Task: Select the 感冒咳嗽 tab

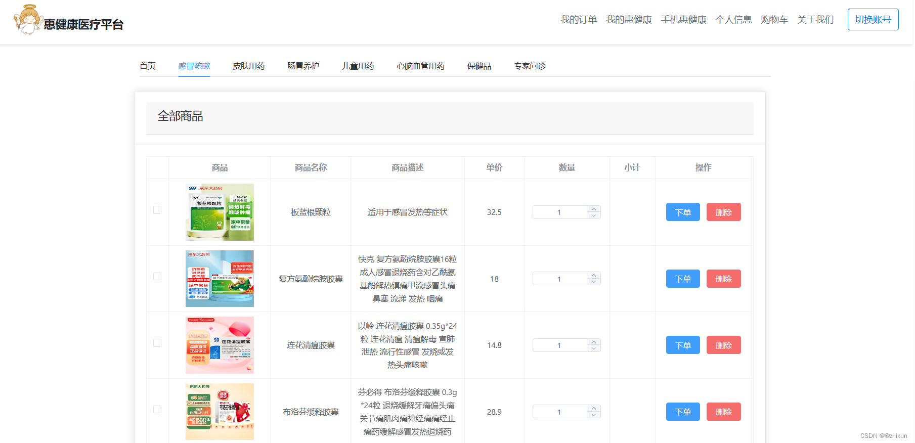Action: coord(194,66)
